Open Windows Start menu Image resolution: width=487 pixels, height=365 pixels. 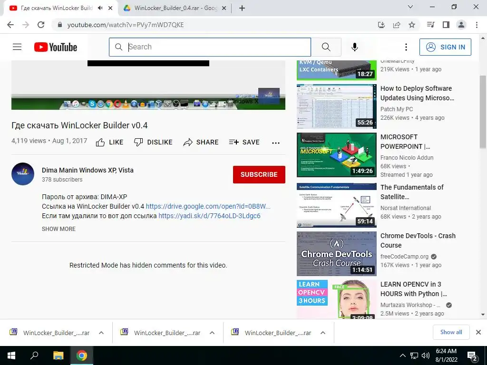[x=11, y=355]
